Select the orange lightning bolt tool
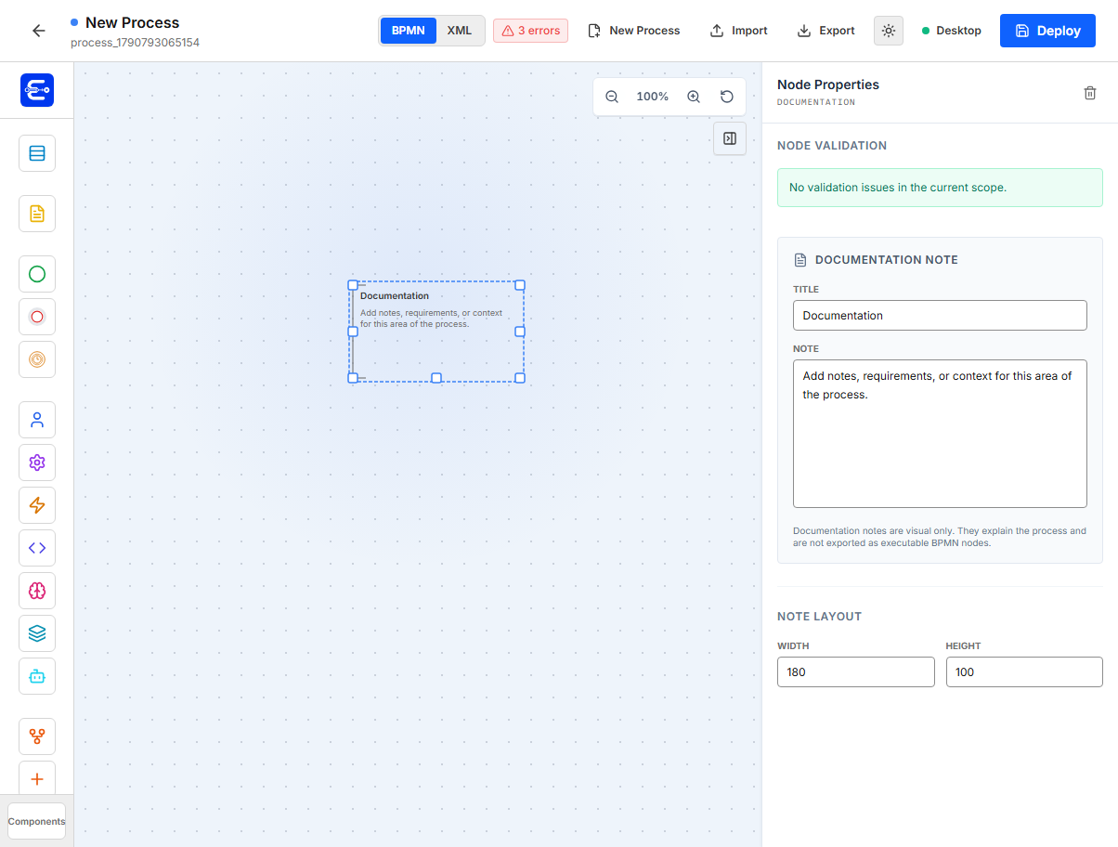1118x847 pixels. 37,505
